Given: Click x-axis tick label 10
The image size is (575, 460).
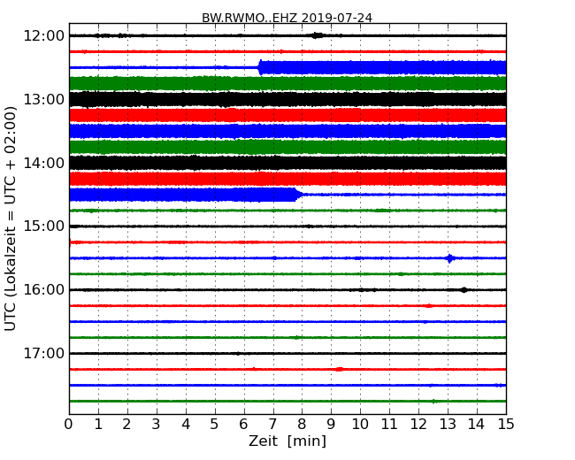Looking at the screenshot, I should [360, 425].
